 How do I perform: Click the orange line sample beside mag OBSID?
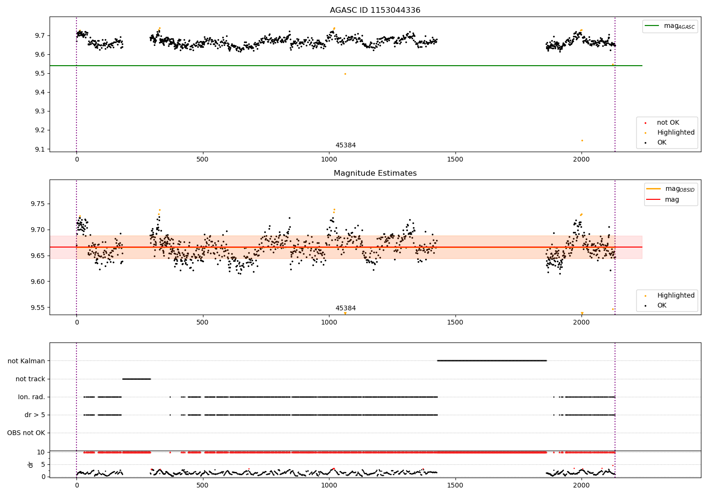(654, 189)
